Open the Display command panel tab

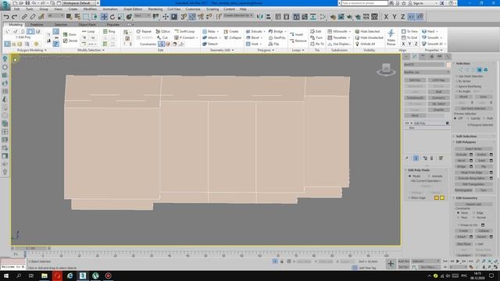click(439, 57)
